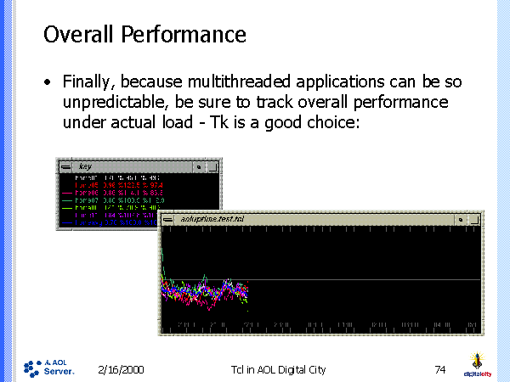This screenshot has width=510, height=382.
Task: Minimize the key window
Action: pos(199,167)
